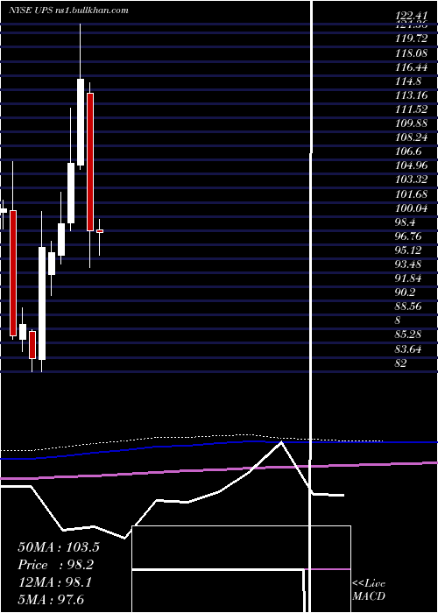The height and width of the screenshot is (613, 438).
Task: Click the 50MA : 103.5 readout
Action: pyautogui.click(x=59, y=547)
